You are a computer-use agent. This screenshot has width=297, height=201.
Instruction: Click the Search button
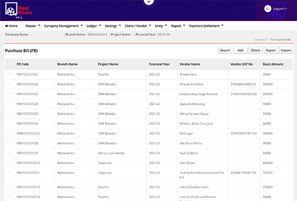pyautogui.click(x=225, y=50)
